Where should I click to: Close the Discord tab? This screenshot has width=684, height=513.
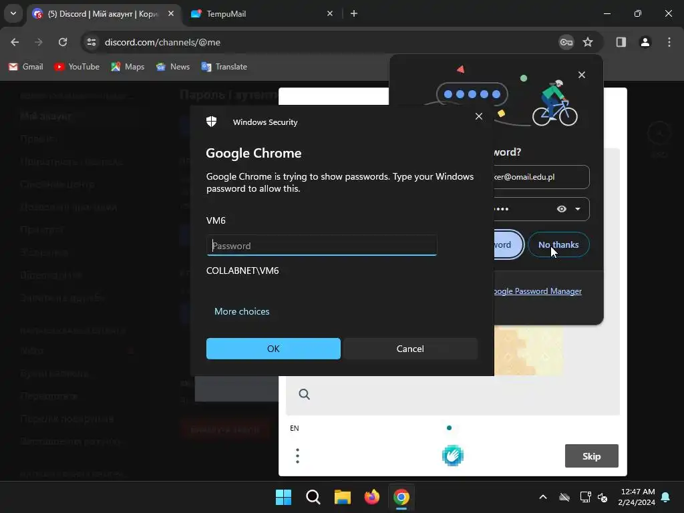[171, 14]
